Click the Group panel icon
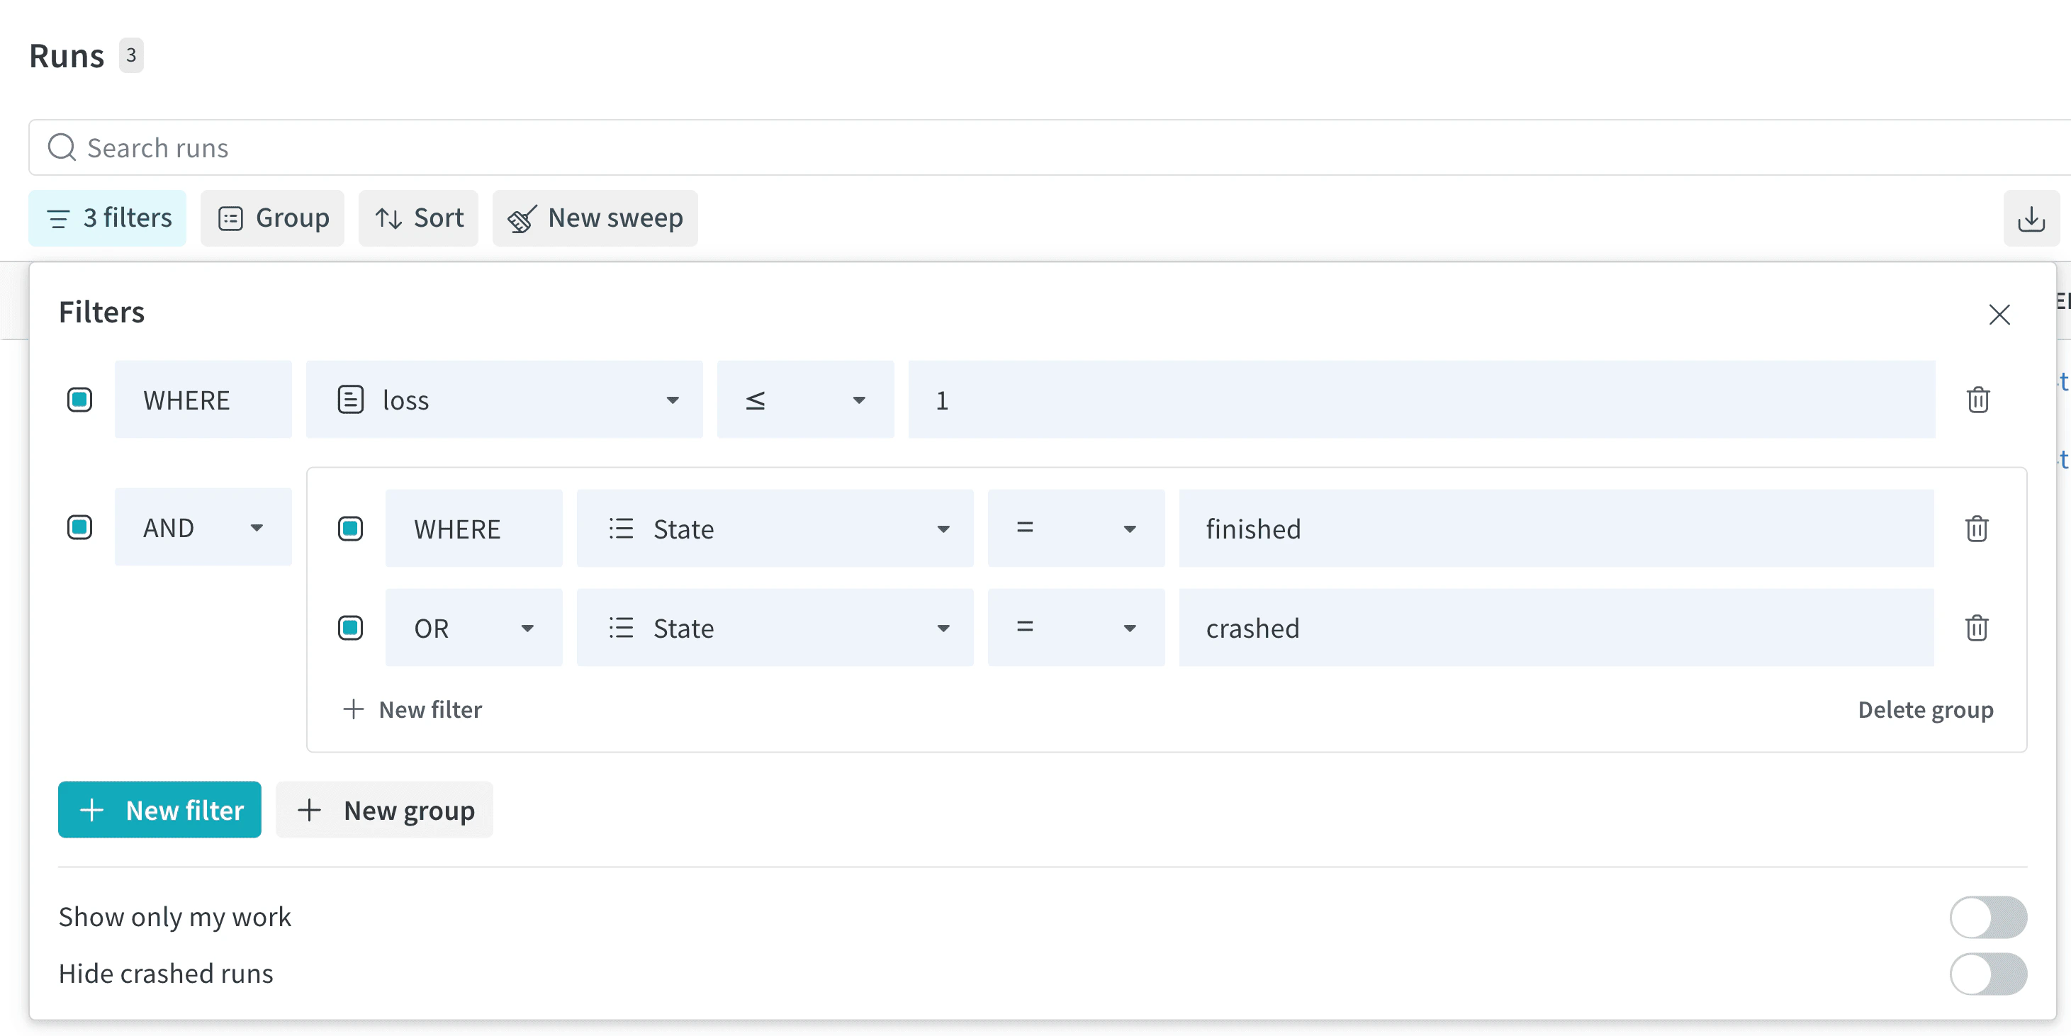This screenshot has width=2071, height=1036. coord(231,218)
